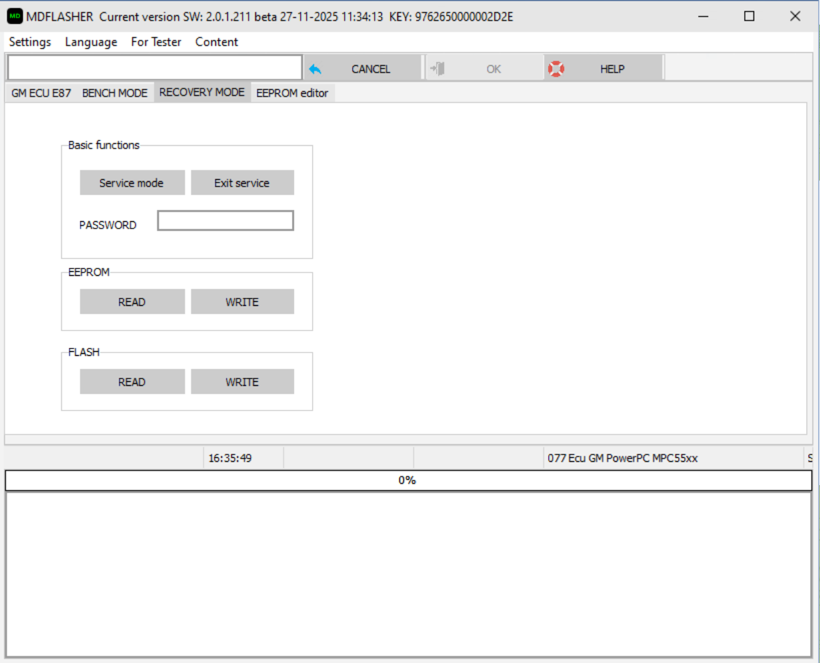The image size is (820, 663).
Task: Open the Language menu
Action: [91, 42]
